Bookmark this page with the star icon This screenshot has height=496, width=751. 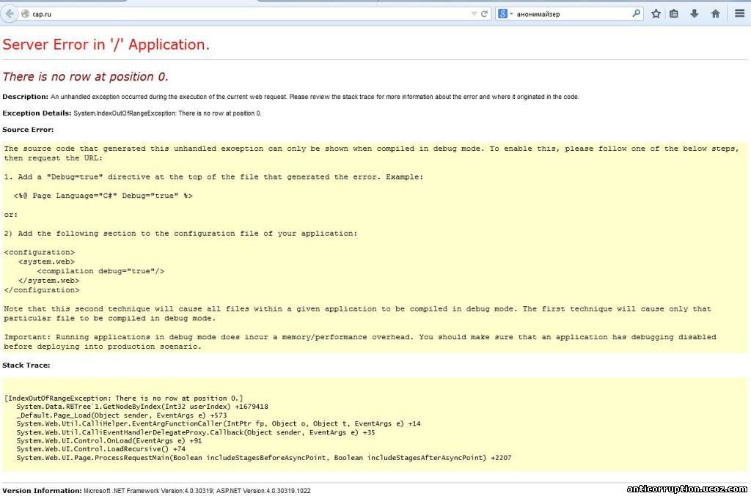(656, 14)
